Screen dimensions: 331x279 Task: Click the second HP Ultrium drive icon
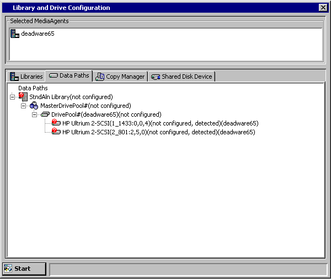(56, 132)
